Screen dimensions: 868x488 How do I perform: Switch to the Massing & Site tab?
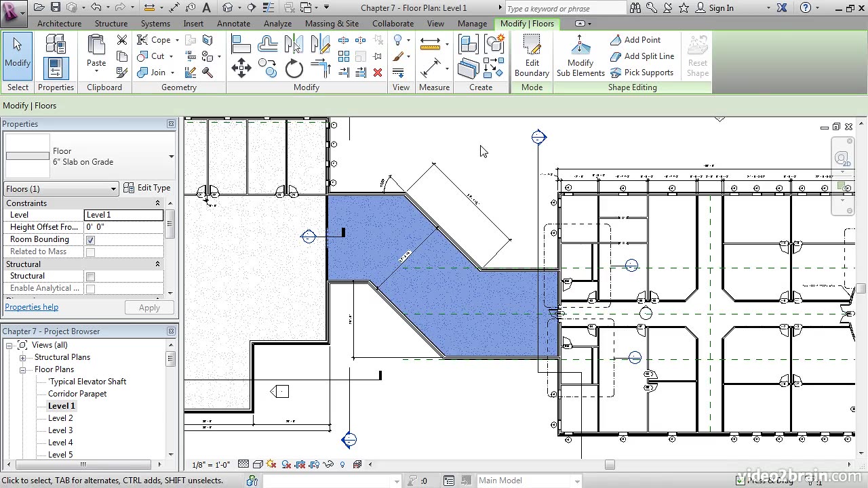pyautogui.click(x=332, y=24)
